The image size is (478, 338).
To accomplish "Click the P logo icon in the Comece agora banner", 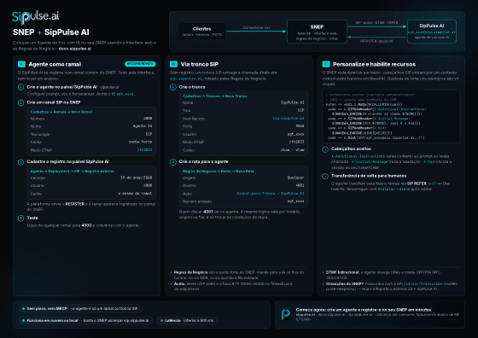I will [x=286, y=314].
